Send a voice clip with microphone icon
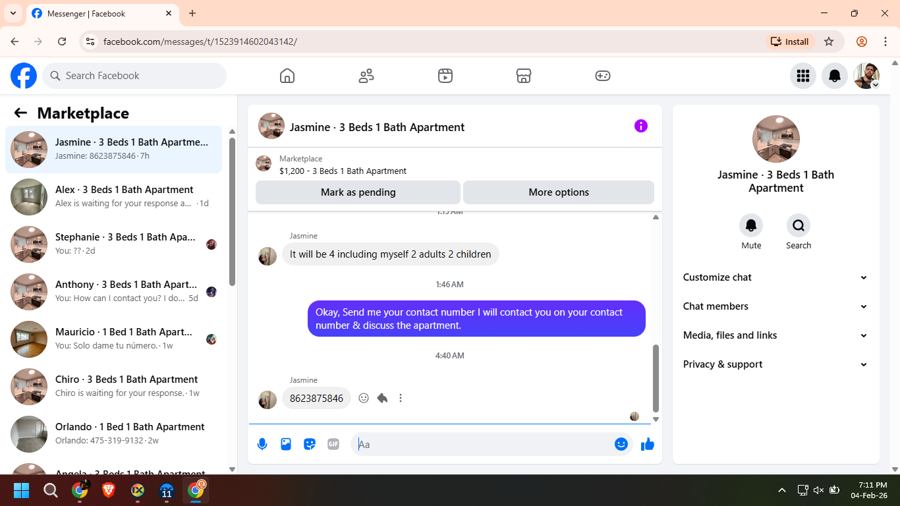 (x=262, y=444)
